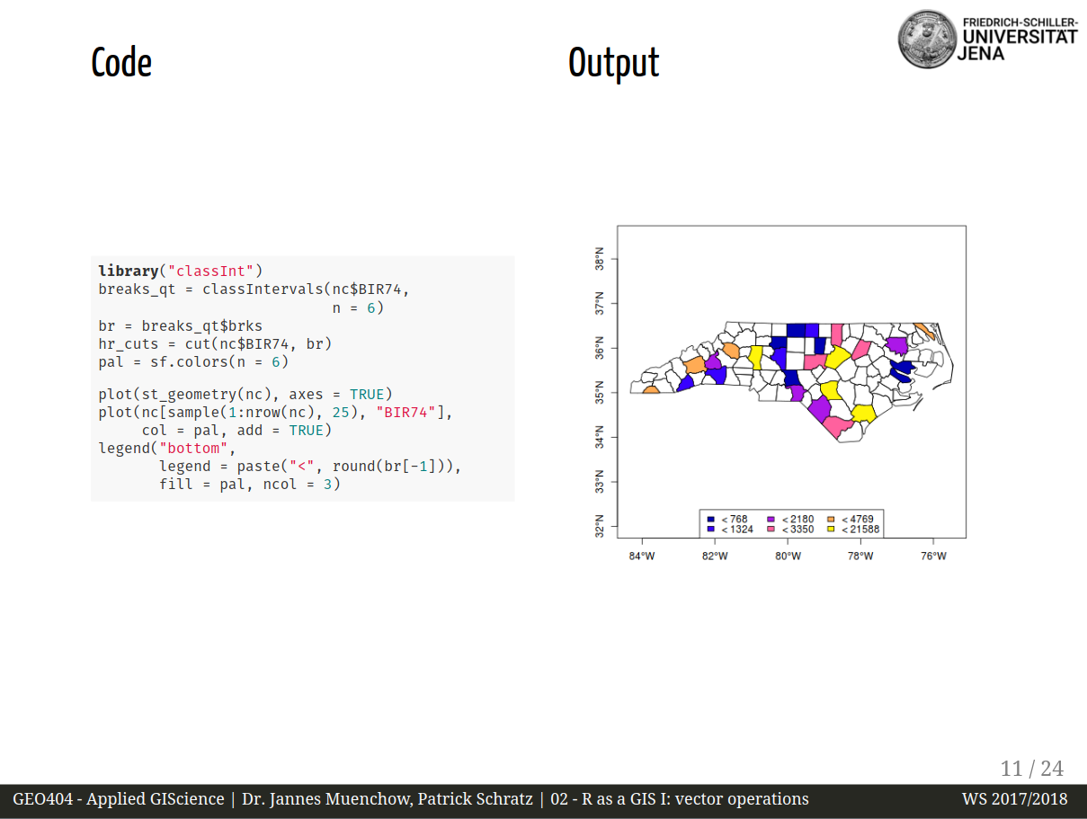
Task: Click the '11 / 24' slide number
Action: [1032, 769]
